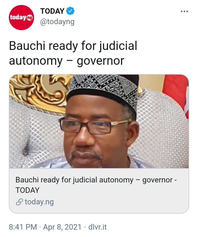Image resolution: width=198 pixels, height=237 pixels.
Task: Open the governor photo in link card
Action: tap(99, 121)
